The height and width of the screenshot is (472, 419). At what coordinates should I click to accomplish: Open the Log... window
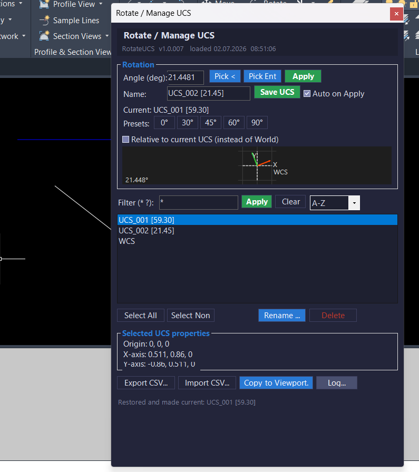(x=337, y=383)
